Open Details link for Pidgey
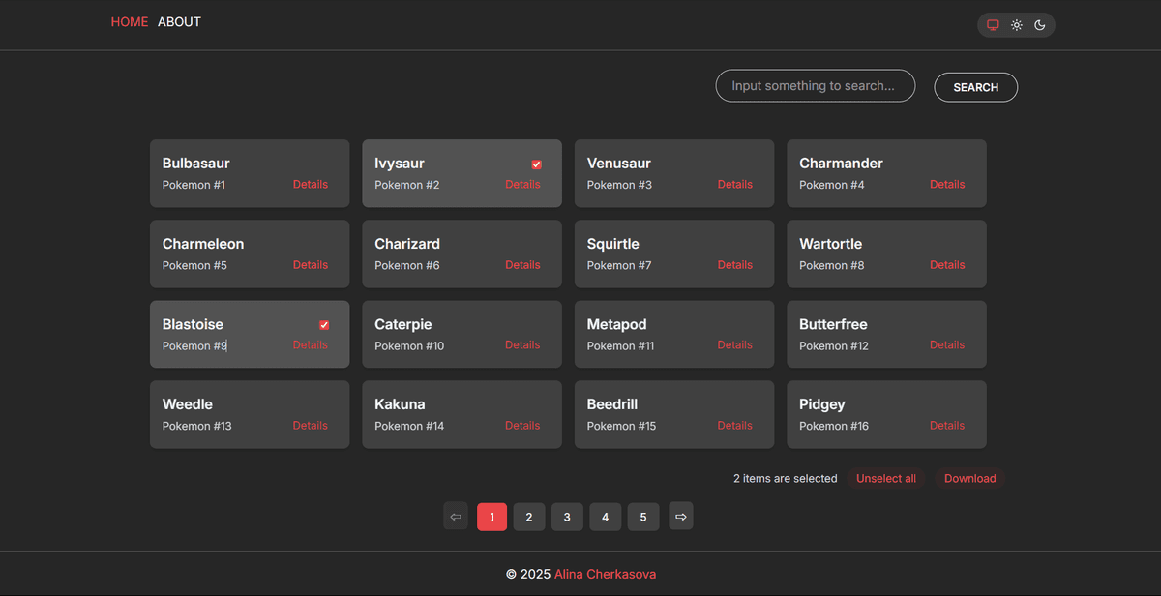This screenshot has height=596, width=1161. tap(947, 426)
